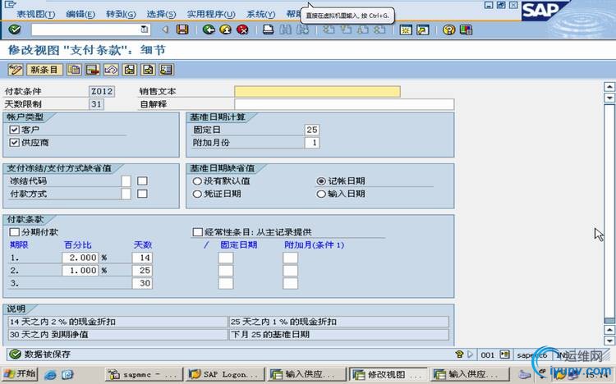Click percentage field showing 1.000

(x=80, y=271)
